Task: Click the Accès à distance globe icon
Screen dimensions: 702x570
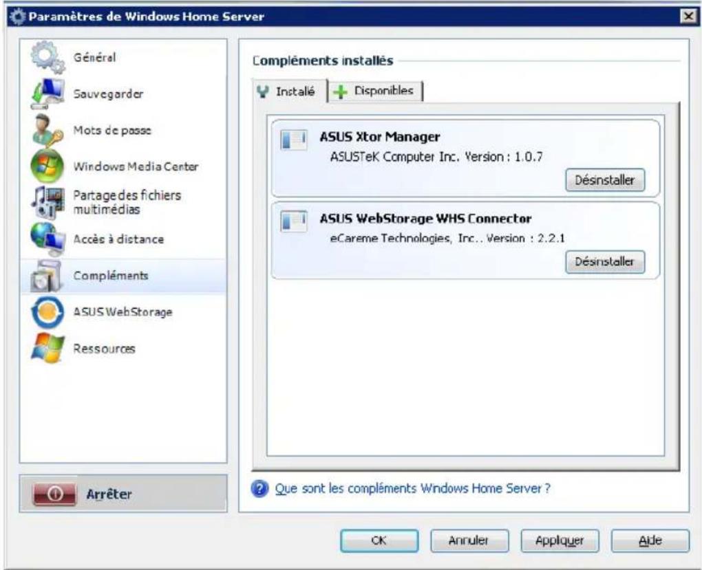Action: coord(47,239)
